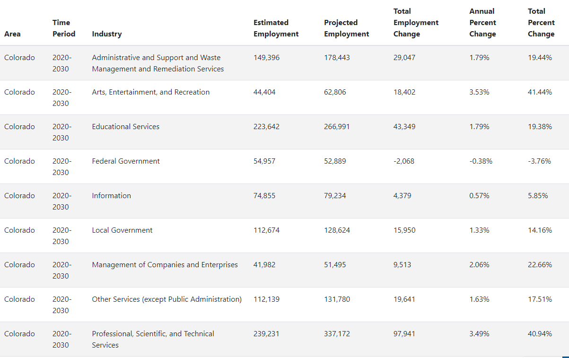
Task: Click projected employment value 79,234
Action: click(x=335, y=196)
